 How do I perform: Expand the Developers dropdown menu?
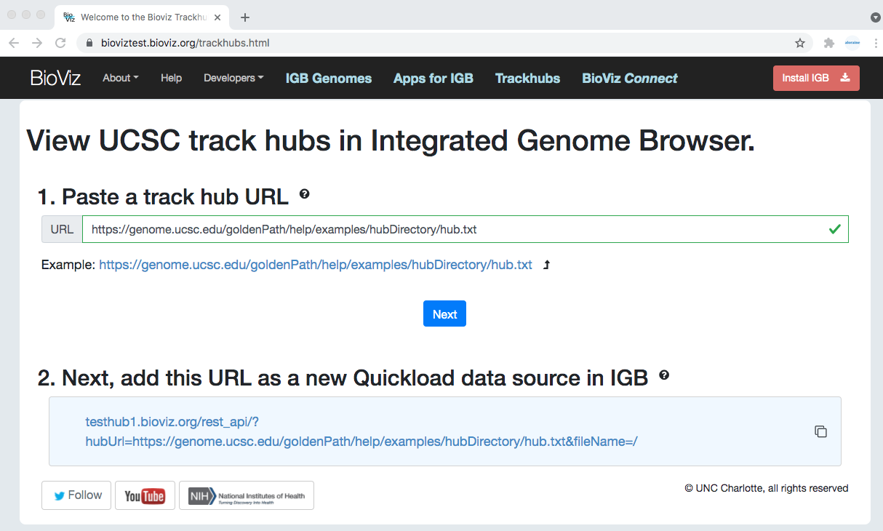pos(233,78)
